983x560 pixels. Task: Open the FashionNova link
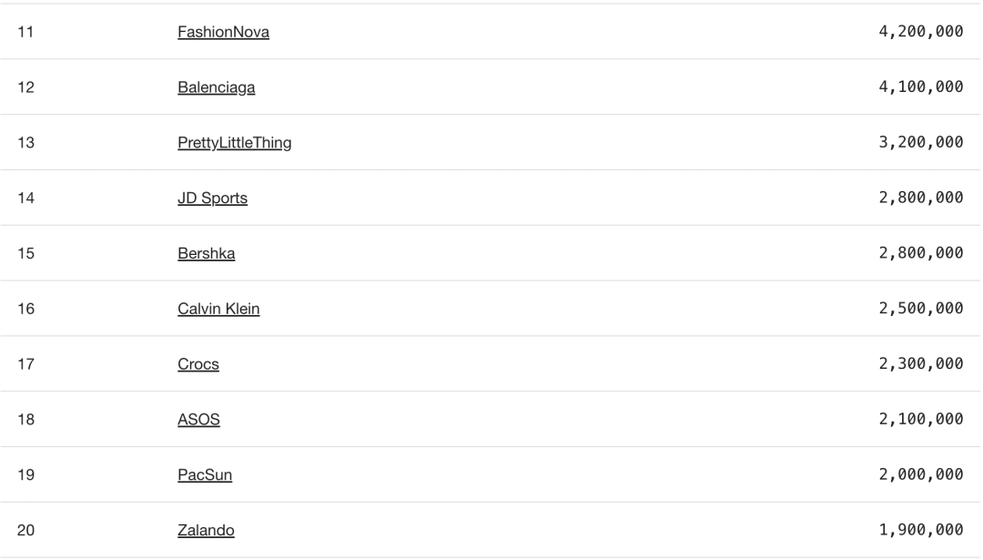click(x=223, y=32)
